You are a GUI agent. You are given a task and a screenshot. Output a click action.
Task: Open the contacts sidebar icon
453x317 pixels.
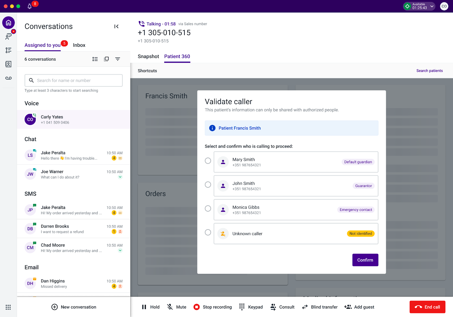[x=8, y=64]
